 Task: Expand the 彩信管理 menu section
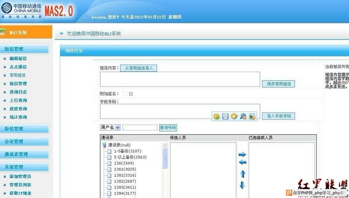tap(25, 129)
